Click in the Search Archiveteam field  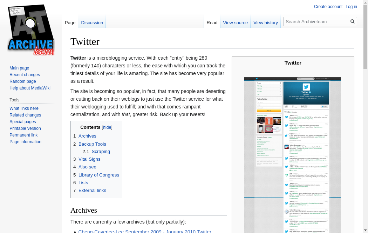tap(316, 21)
